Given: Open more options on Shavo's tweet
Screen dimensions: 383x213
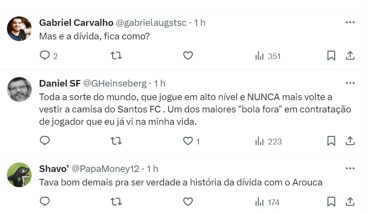Looking at the screenshot, I should tap(350, 168).
